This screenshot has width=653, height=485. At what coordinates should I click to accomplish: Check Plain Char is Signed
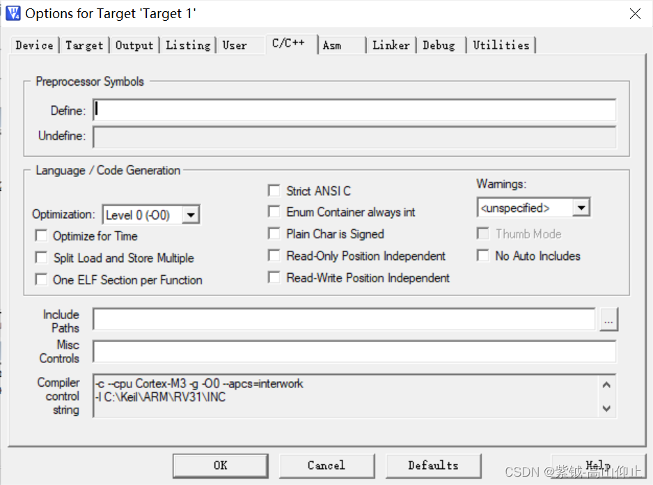[274, 233]
